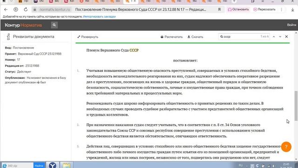Screen dimensions: 298x168
Task: Switch to the browser tab labeled ссс
Action: click(115, 1)
